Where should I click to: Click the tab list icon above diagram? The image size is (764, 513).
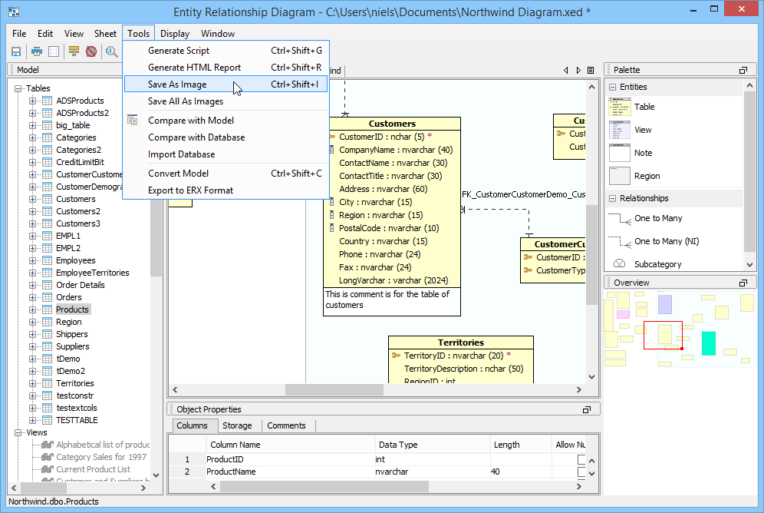coord(591,70)
